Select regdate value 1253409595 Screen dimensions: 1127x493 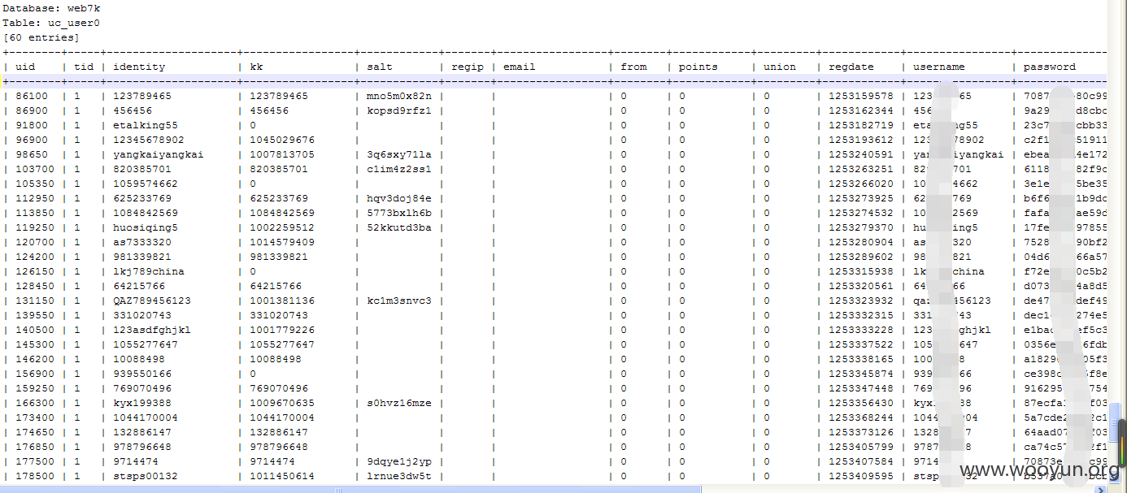861,476
